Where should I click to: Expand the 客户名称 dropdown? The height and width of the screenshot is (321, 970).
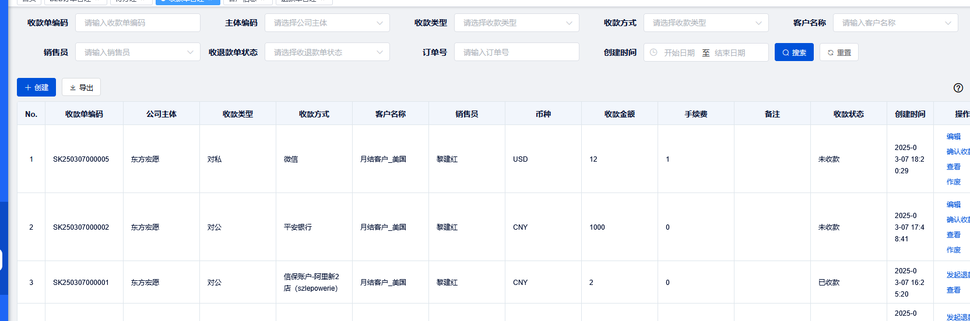point(895,23)
